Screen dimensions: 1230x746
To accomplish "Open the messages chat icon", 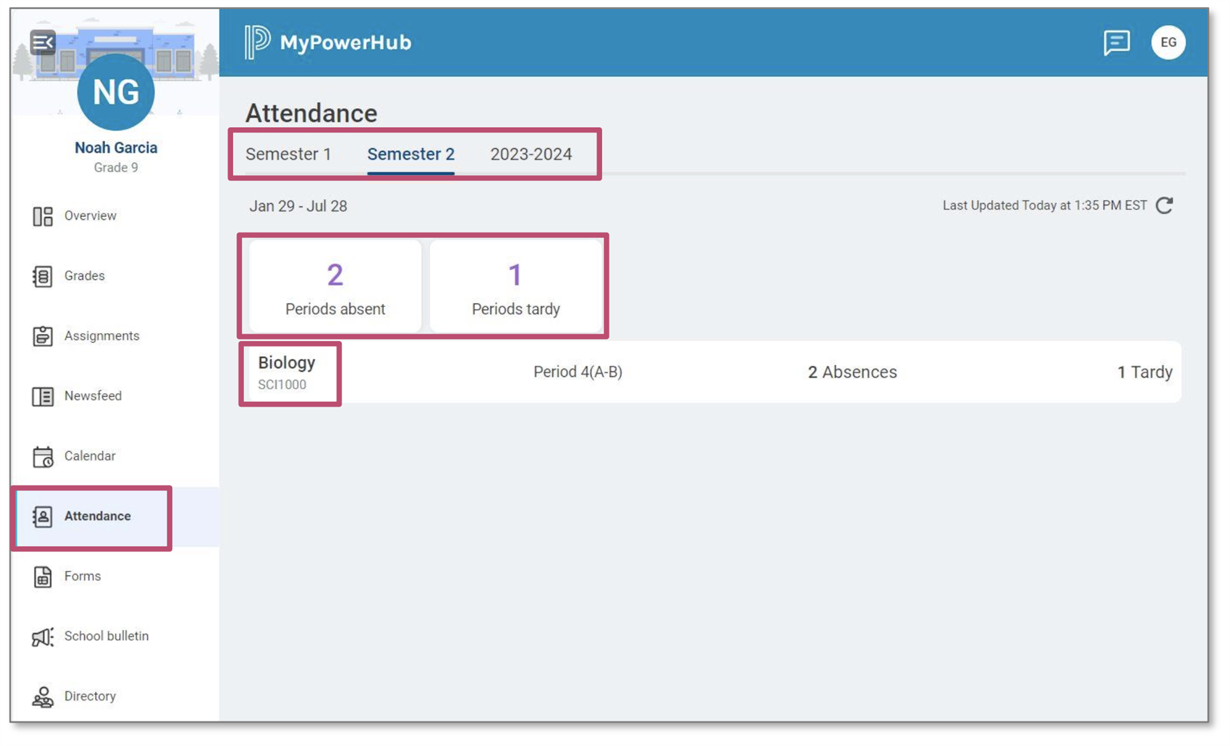I will pyautogui.click(x=1116, y=43).
